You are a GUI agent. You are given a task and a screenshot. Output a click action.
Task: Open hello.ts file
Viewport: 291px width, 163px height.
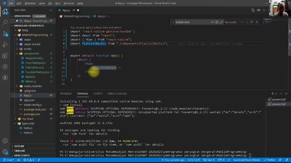pos(28,133)
